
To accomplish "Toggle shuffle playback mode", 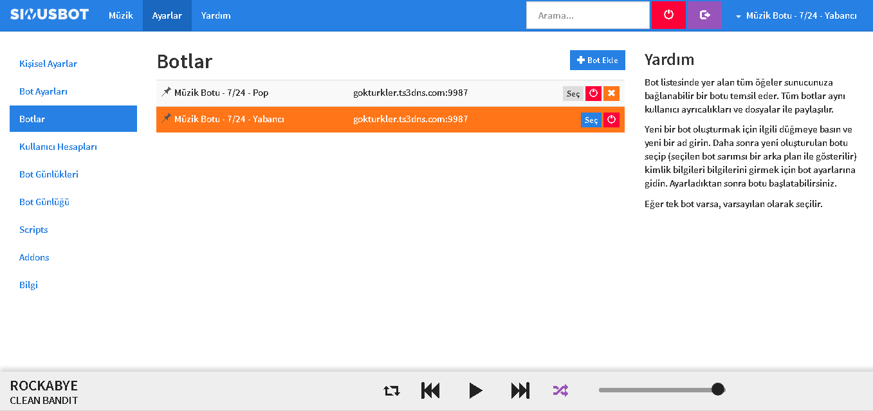I will pyautogui.click(x=560, y=390).
